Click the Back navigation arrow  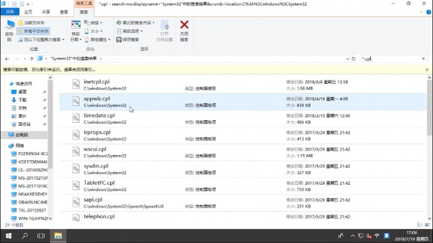point(7,59)
